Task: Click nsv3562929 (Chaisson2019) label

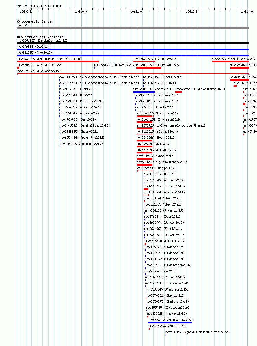Action: (x=81, y=144)
